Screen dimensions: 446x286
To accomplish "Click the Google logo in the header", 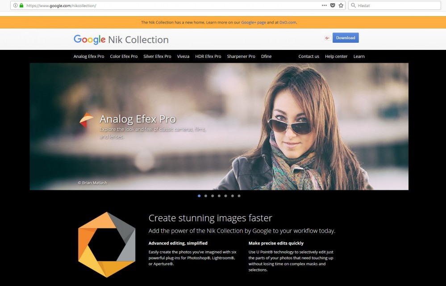I will coord(89,40).
